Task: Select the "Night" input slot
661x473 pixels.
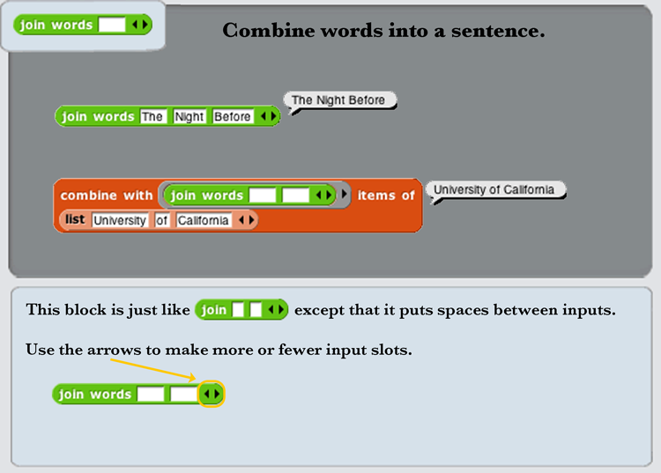Action: coord(189,117)
